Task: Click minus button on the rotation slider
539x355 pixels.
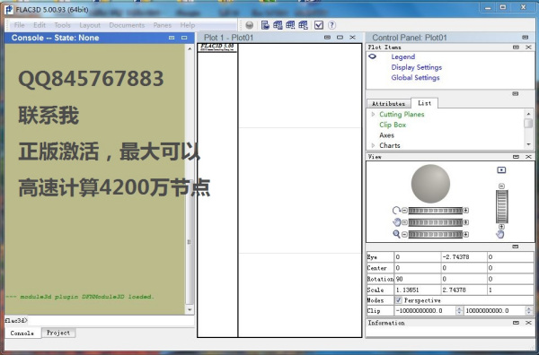Action: [x=404, y=211]
